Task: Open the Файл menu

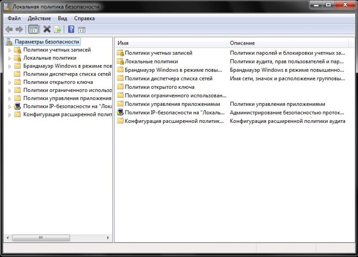Action: click(14, 19)
